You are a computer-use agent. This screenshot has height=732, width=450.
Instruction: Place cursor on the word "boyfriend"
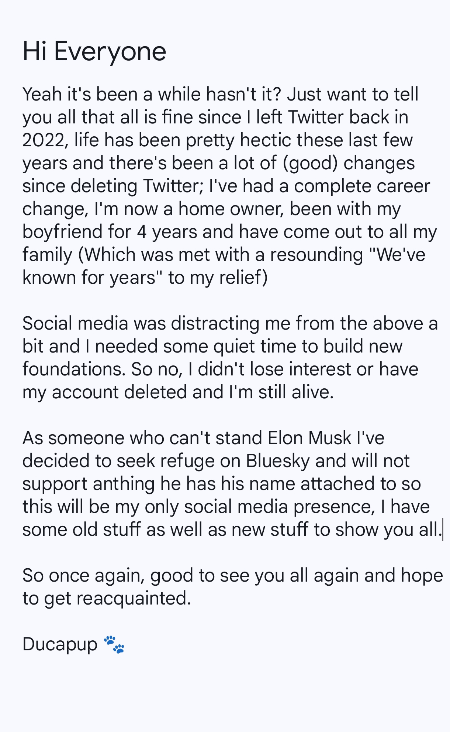tap(62, 232)
